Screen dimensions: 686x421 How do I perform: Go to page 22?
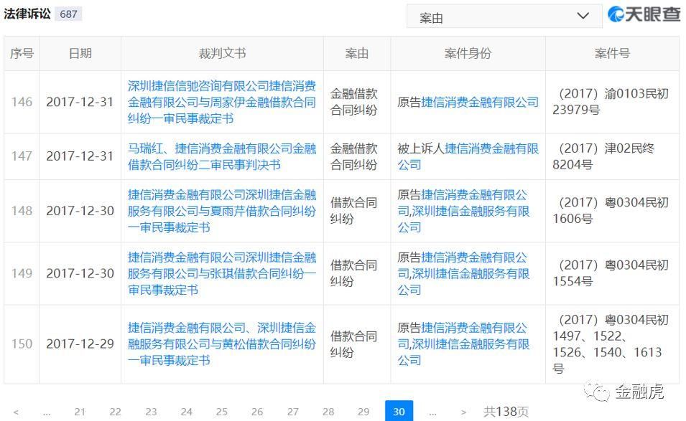[115, 412]
